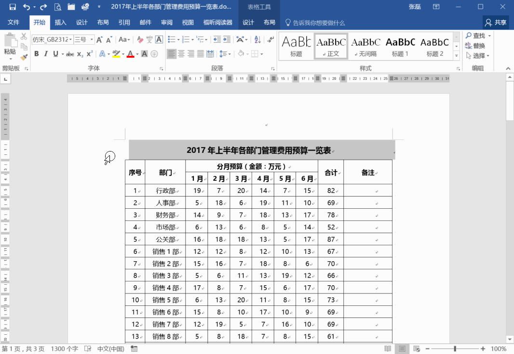Screen dimensions: 514x354
Task: Open the font size dropdown
Action: 92,39
